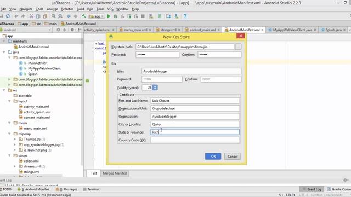Image resolution: width=351 pixels, height=197 pixels.
Task: Open the Refactor menu
Action: click(x=67, y=9)
